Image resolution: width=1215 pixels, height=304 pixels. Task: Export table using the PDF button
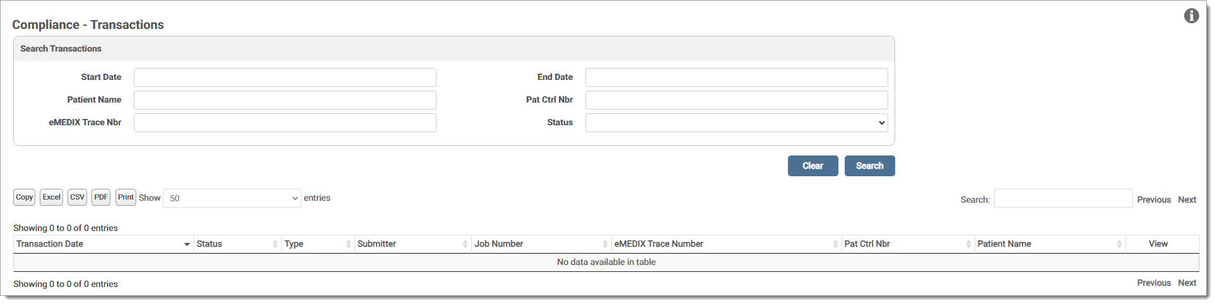pos(101,198)
